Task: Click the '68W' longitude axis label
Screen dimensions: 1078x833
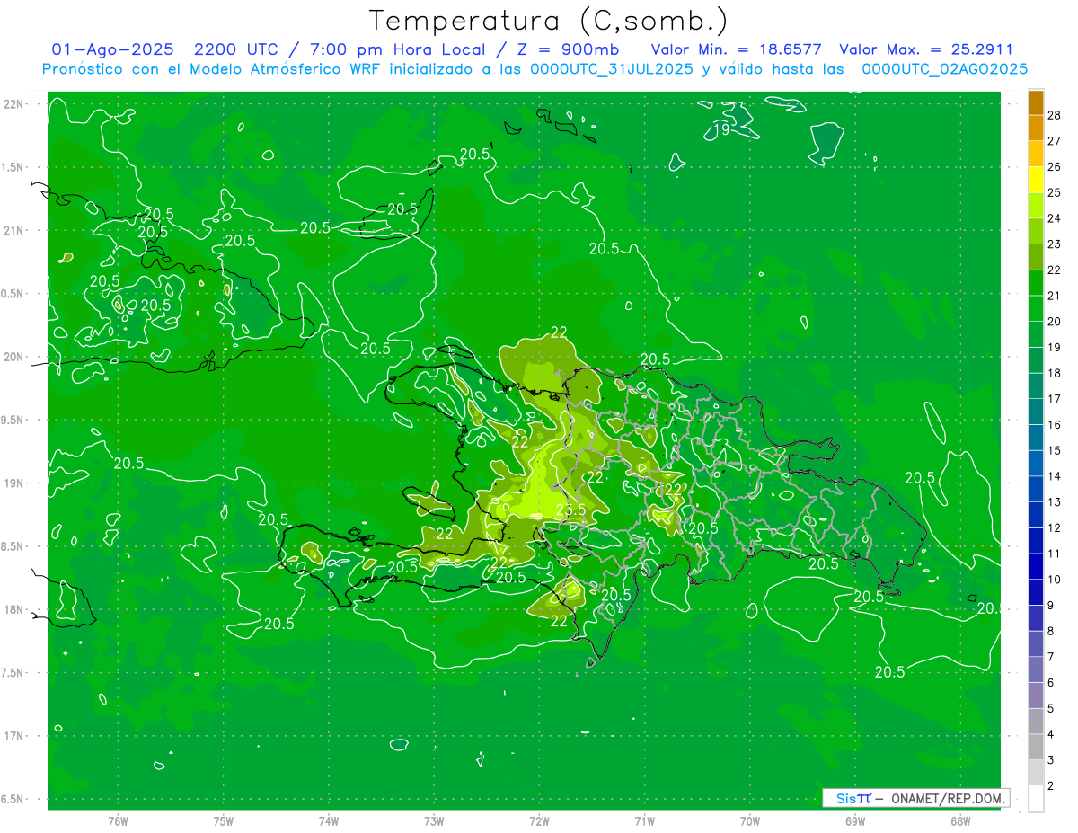Action: click(x=959, y=820)
